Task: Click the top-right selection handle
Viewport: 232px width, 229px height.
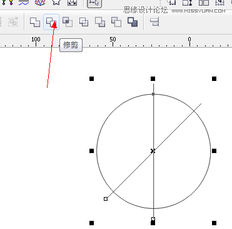Action: pyautogui.click(x=214, y=78)
